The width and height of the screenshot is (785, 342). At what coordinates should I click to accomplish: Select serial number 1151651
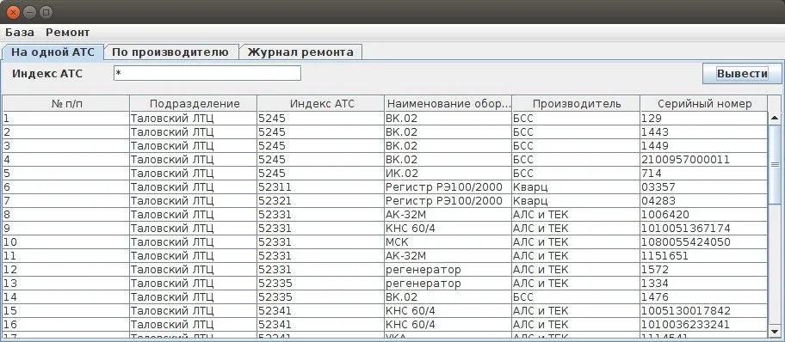[x=704, y=256]
